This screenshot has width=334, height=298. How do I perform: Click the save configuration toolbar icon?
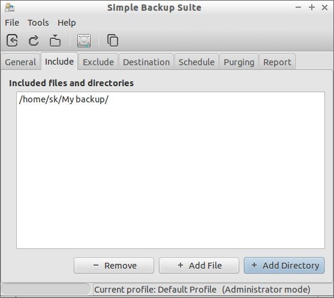coord(12,40)
